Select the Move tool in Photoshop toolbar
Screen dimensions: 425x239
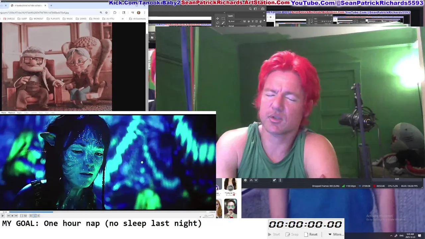pyautogui.click(x=217, y=18)
